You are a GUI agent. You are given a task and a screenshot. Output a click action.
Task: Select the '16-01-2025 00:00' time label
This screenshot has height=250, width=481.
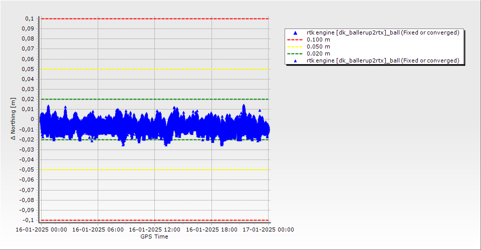click(x=41, y=229)
